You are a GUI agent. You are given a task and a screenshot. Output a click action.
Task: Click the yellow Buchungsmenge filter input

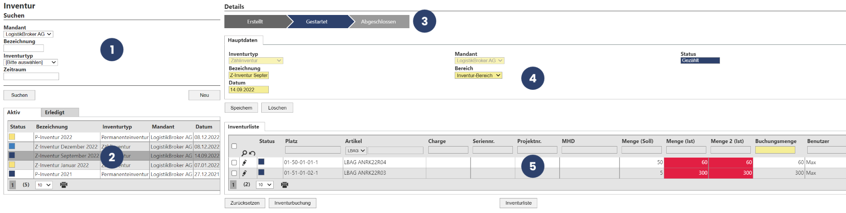point(775,150)
